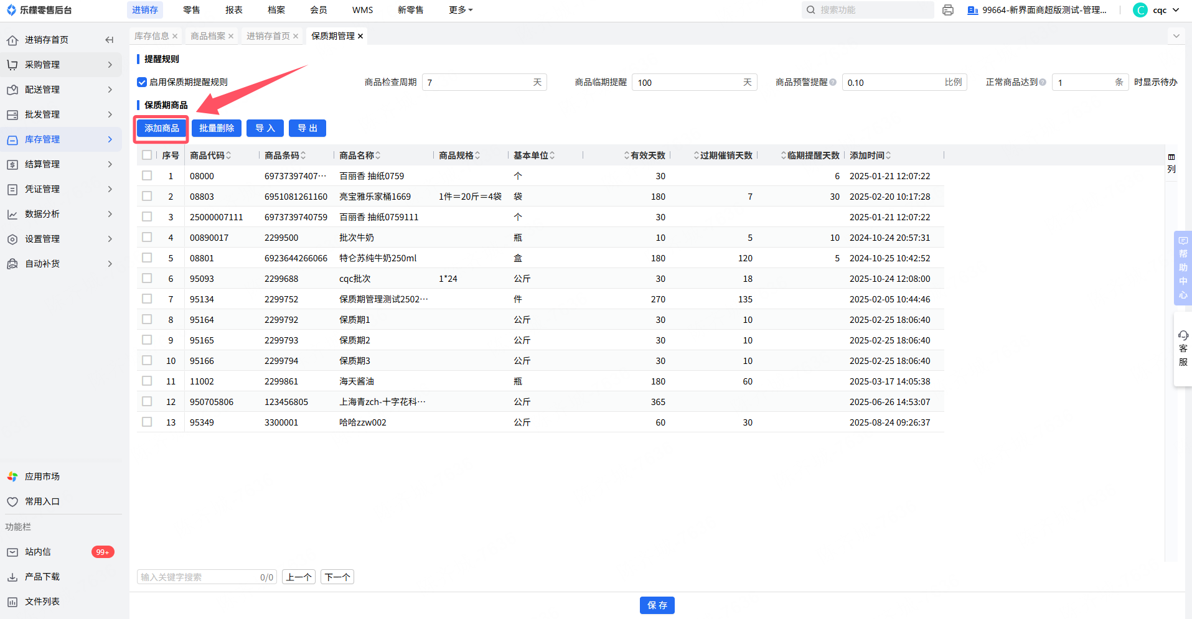This screenshot has width=1192, height=619.
Task: Open the 更多 top menu dropdown
Action: [461, 10]
